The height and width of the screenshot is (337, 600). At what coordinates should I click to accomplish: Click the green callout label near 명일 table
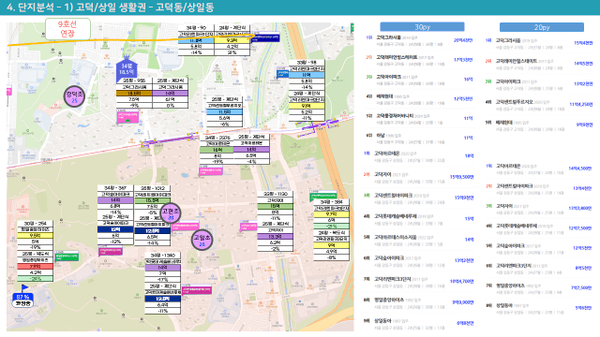pyautogui.click(x=67, y=256)
